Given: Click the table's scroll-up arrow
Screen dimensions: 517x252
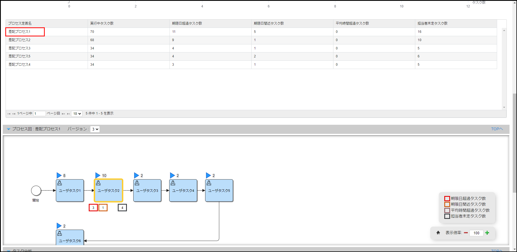Looking at the screenshot, I should (x=504, y=30).
